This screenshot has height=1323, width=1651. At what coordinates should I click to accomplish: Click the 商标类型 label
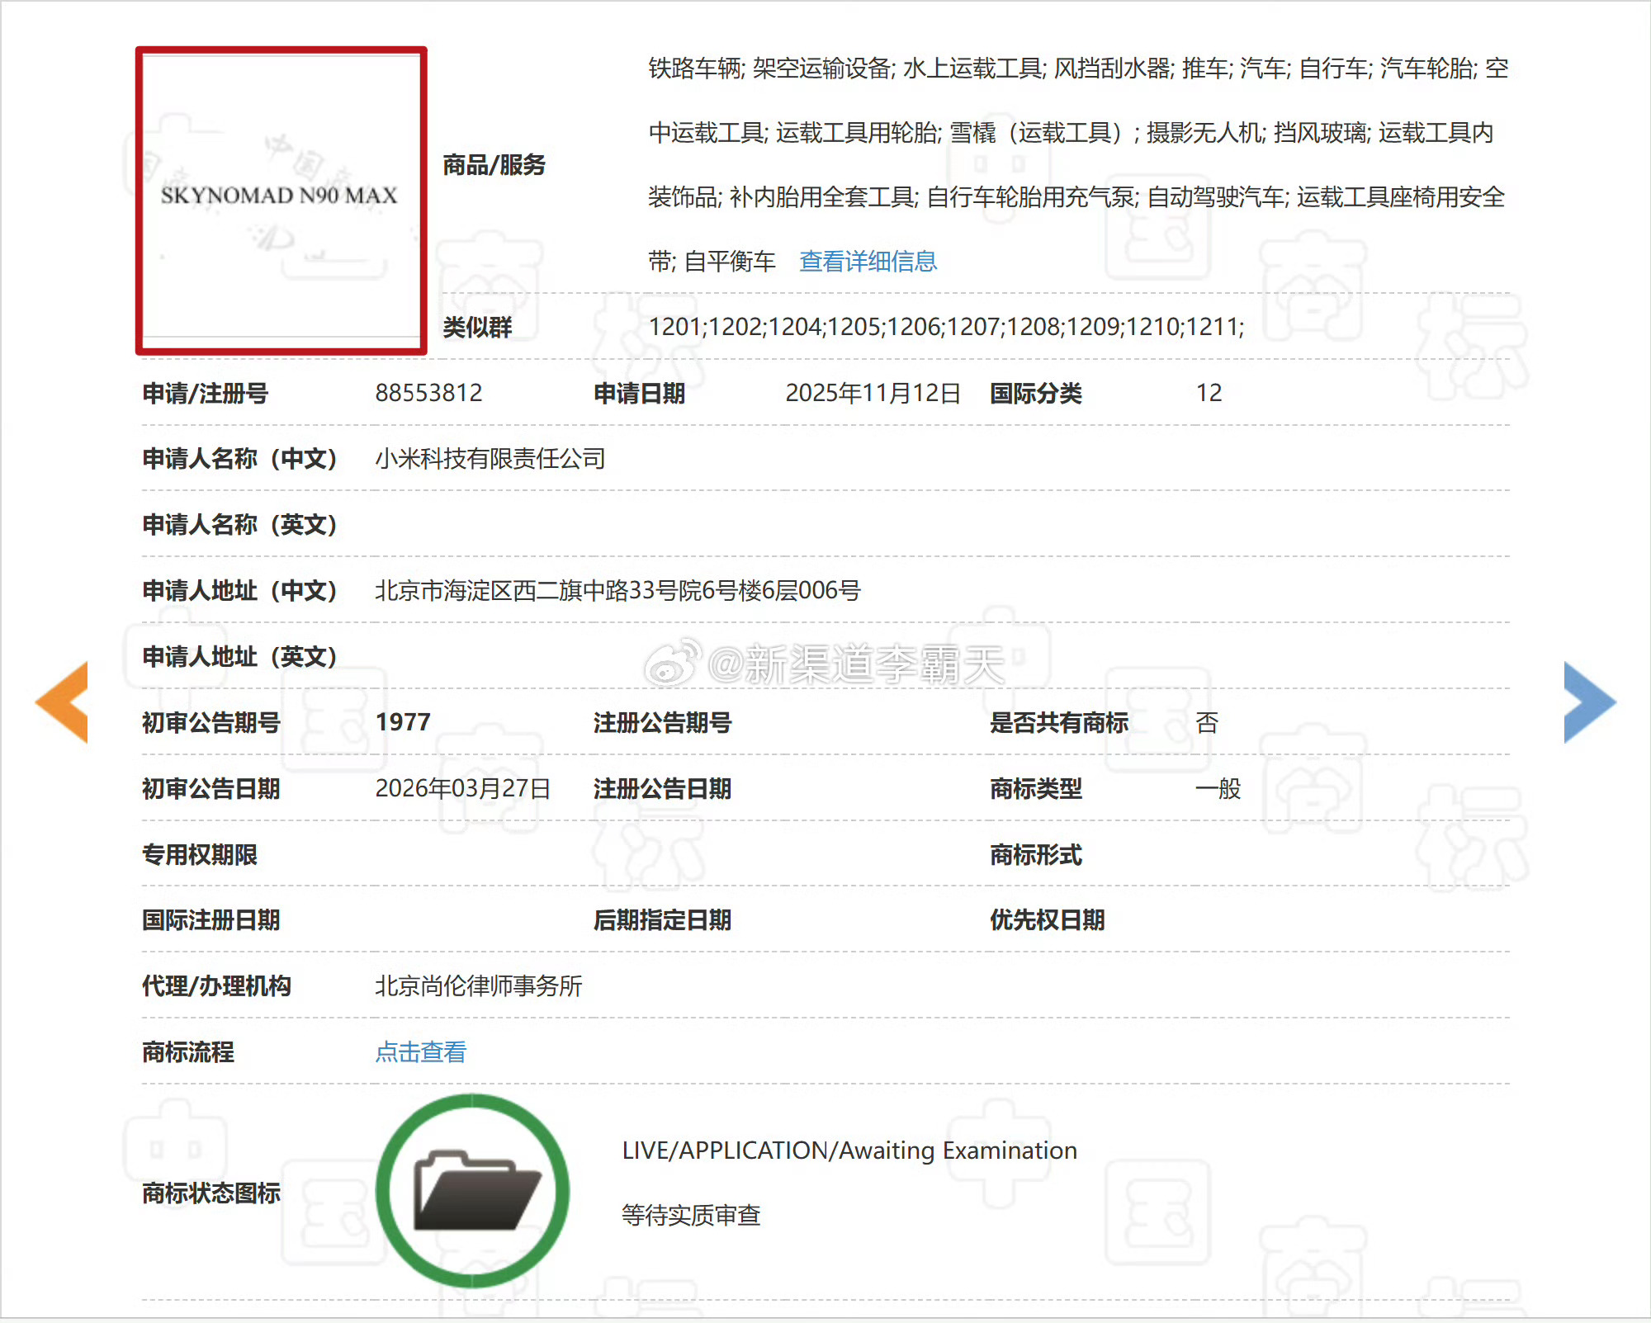[x=1036, y=789]
